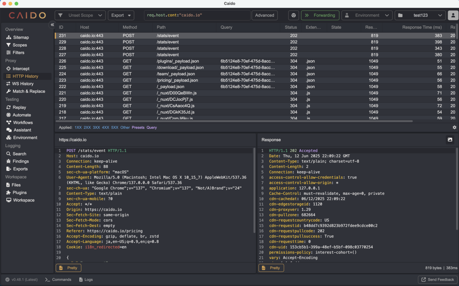Toggle the 4XX status filter

(x=106, y=128)
